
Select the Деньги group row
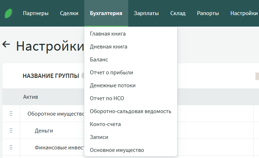[x=44, y=131]
